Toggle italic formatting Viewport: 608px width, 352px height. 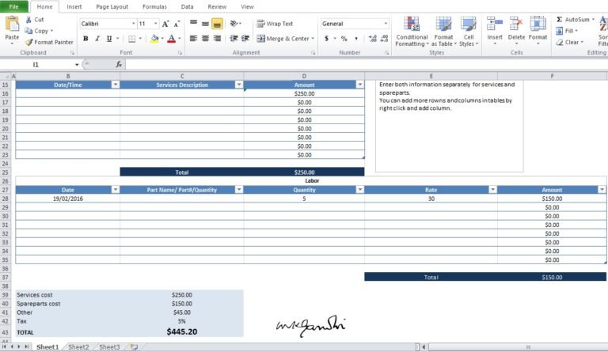point(97,39)
